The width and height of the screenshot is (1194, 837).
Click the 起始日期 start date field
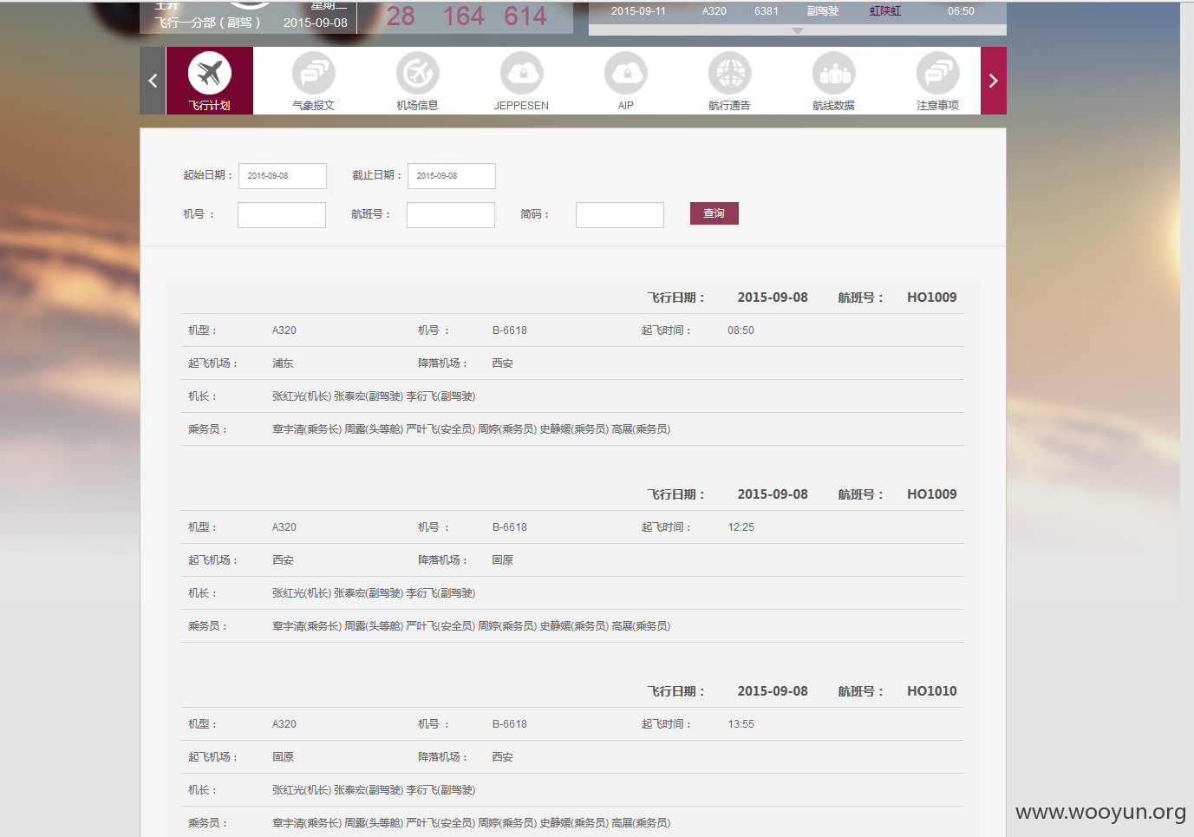tap(283, 176)
